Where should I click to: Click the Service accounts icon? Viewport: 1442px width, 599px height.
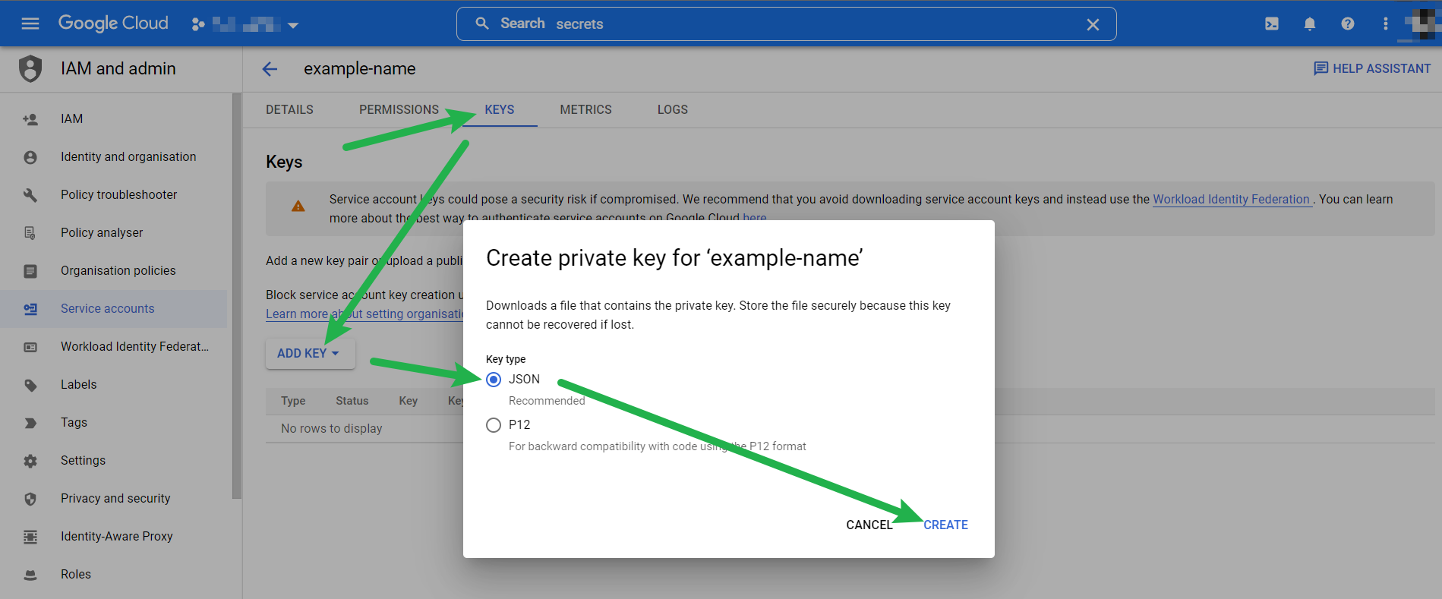(x=30, y=309)
